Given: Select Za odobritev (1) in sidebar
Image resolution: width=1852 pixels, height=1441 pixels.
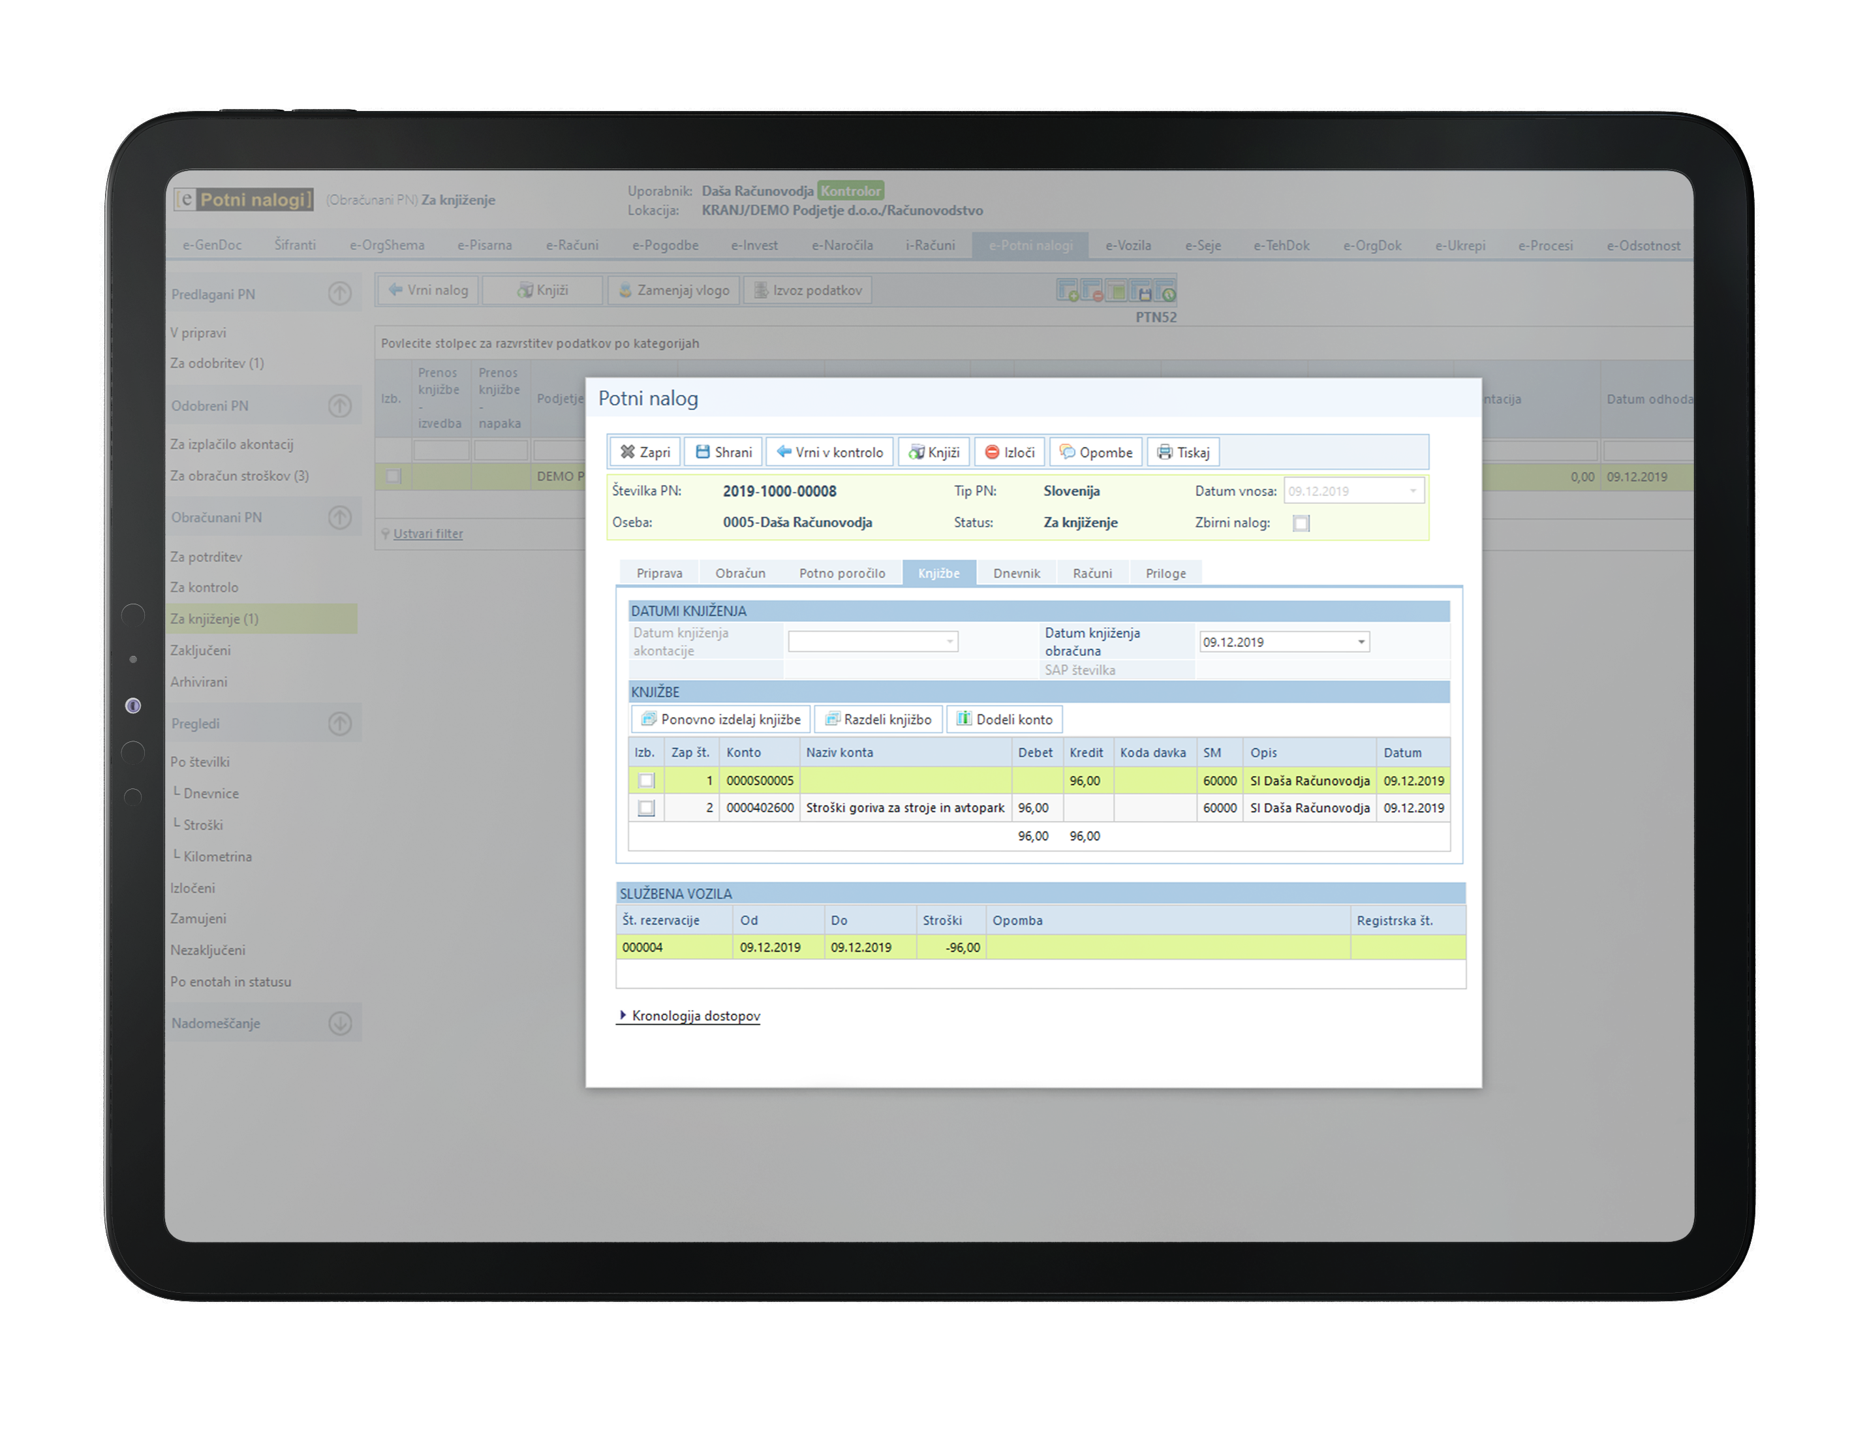Looking at the screenshot, I should [x=217, y=363].
